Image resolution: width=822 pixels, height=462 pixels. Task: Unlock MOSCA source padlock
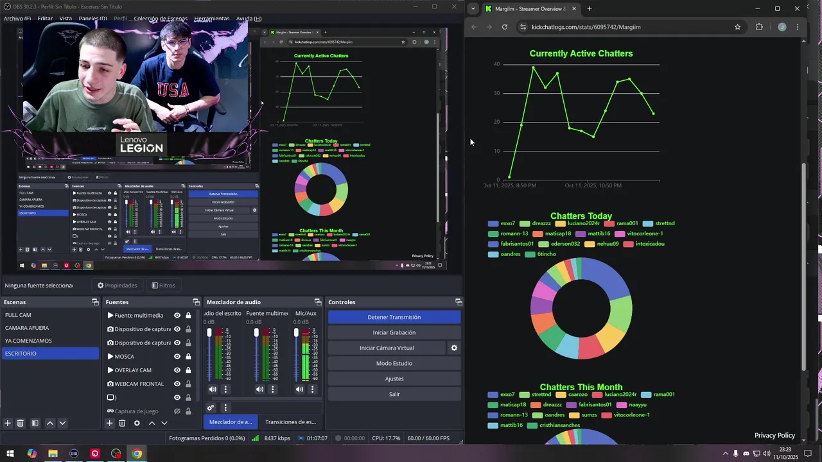coord(188,356)
